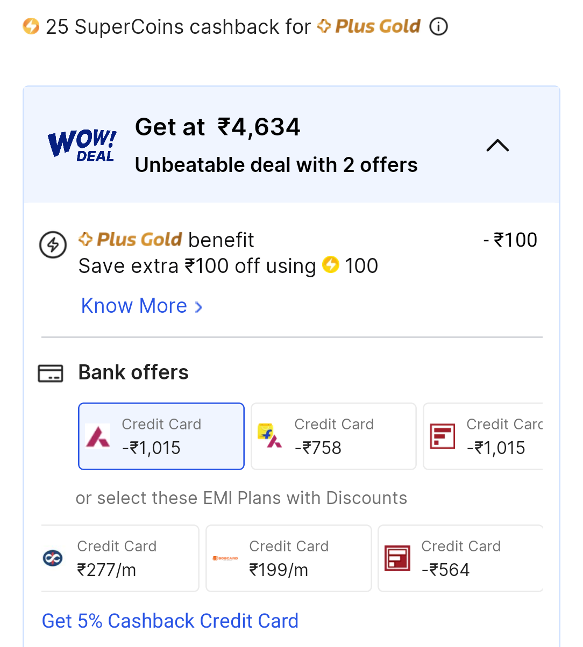583x647 pixels.
Task: Select third Credit Card -₹1,015 bank offer
Action: click(x=483, y=436)
